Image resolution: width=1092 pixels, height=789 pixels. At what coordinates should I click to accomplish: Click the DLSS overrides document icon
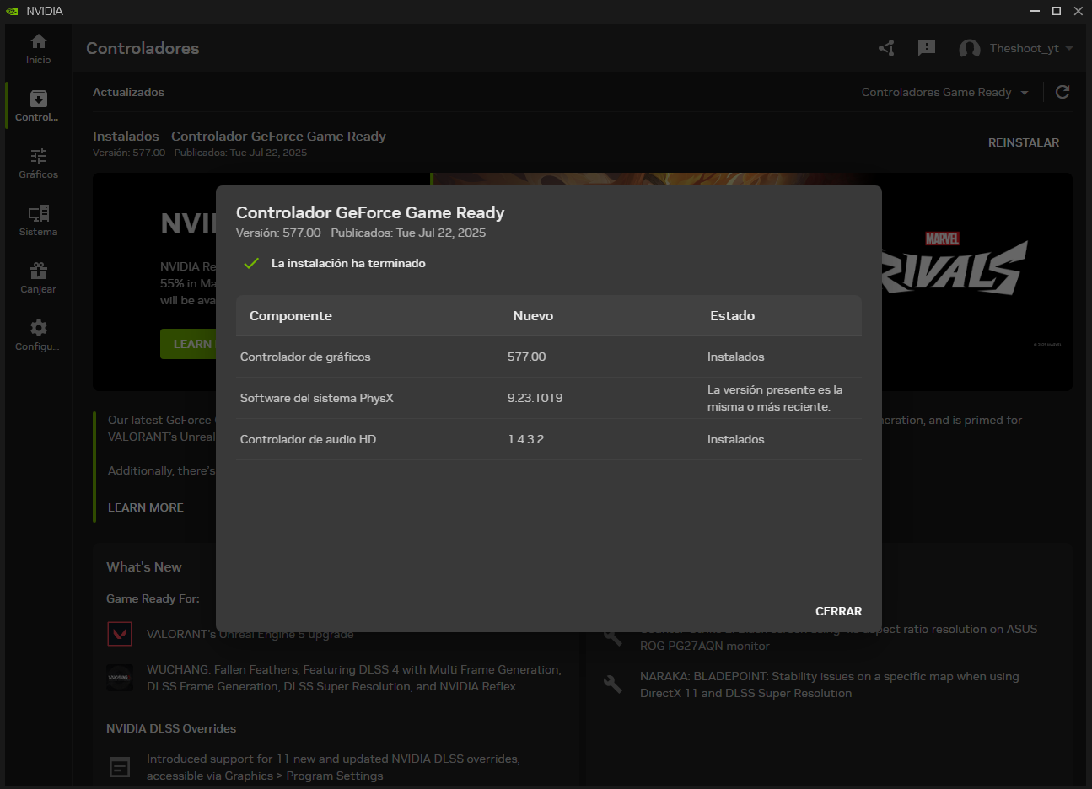pyautogui.click(x=120, y=767)
